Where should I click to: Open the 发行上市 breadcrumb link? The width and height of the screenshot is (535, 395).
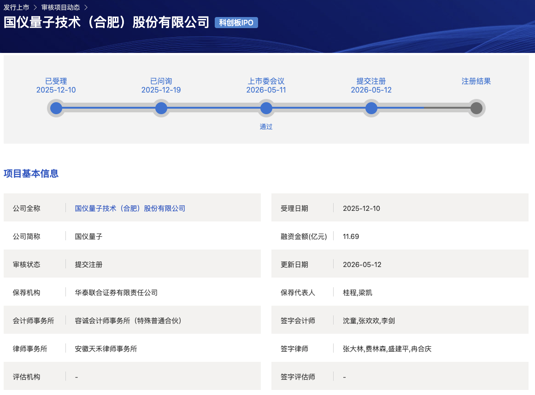tap(17, 7)
